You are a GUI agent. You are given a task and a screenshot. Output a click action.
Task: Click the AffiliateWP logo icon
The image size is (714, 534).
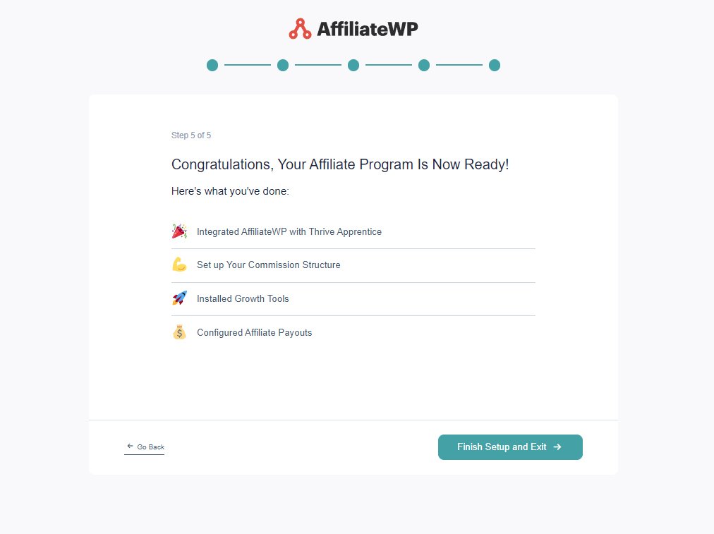point(300,29)
